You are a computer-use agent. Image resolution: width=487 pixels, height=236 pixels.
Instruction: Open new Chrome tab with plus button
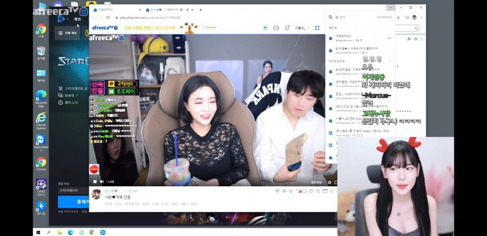[201, 10]
